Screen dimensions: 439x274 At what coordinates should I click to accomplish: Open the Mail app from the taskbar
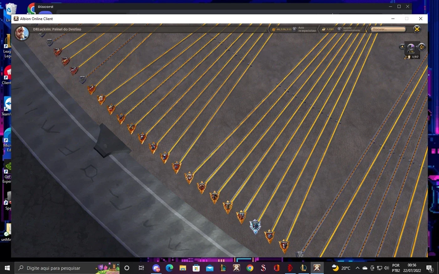click(x=210, y=268)
